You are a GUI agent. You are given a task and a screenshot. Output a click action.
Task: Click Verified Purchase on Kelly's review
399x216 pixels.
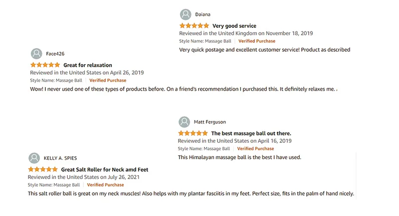pos(105,185)
